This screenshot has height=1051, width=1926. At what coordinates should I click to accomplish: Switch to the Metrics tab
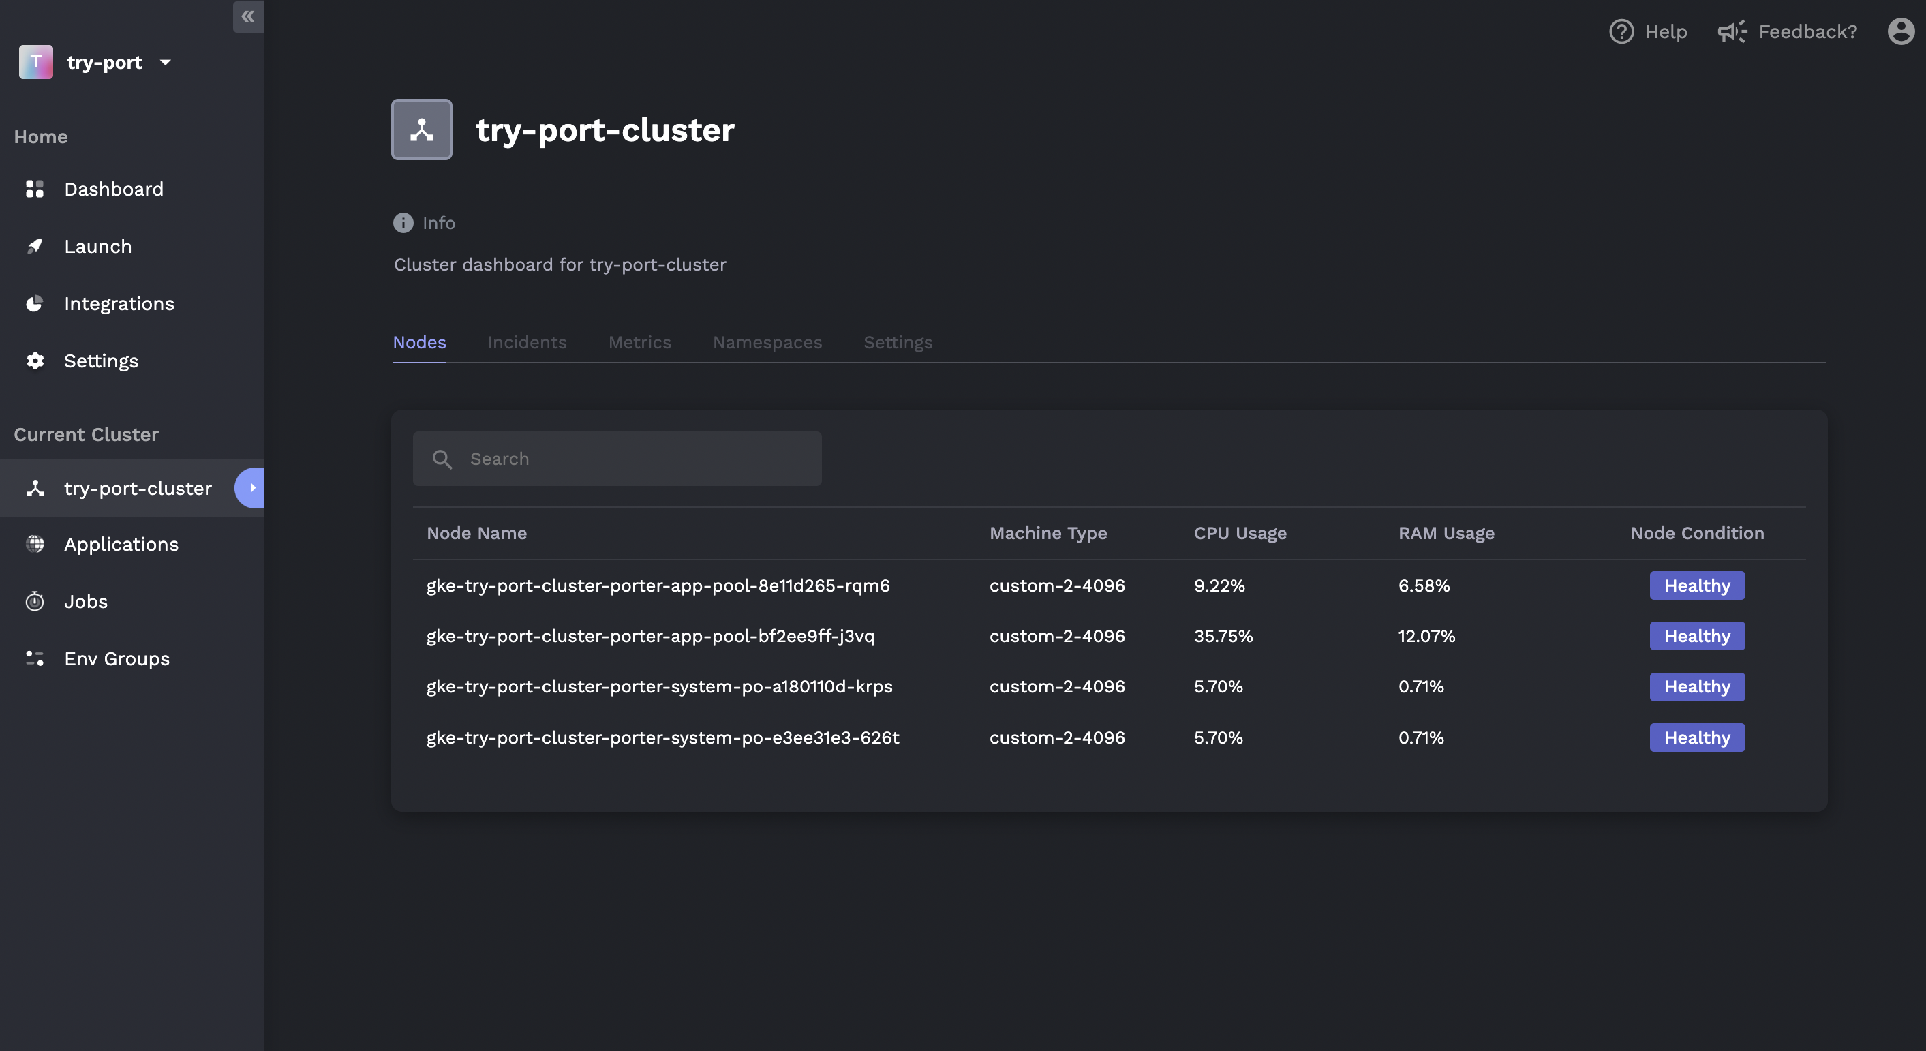pyautogui.click(x=640, y=342)
